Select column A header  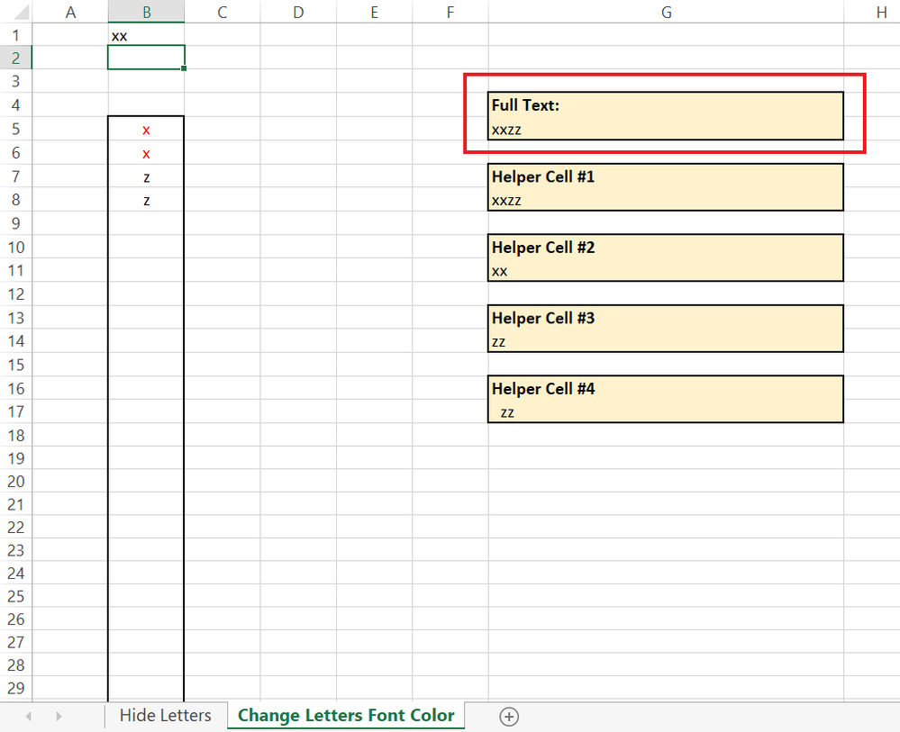point(70,12)
